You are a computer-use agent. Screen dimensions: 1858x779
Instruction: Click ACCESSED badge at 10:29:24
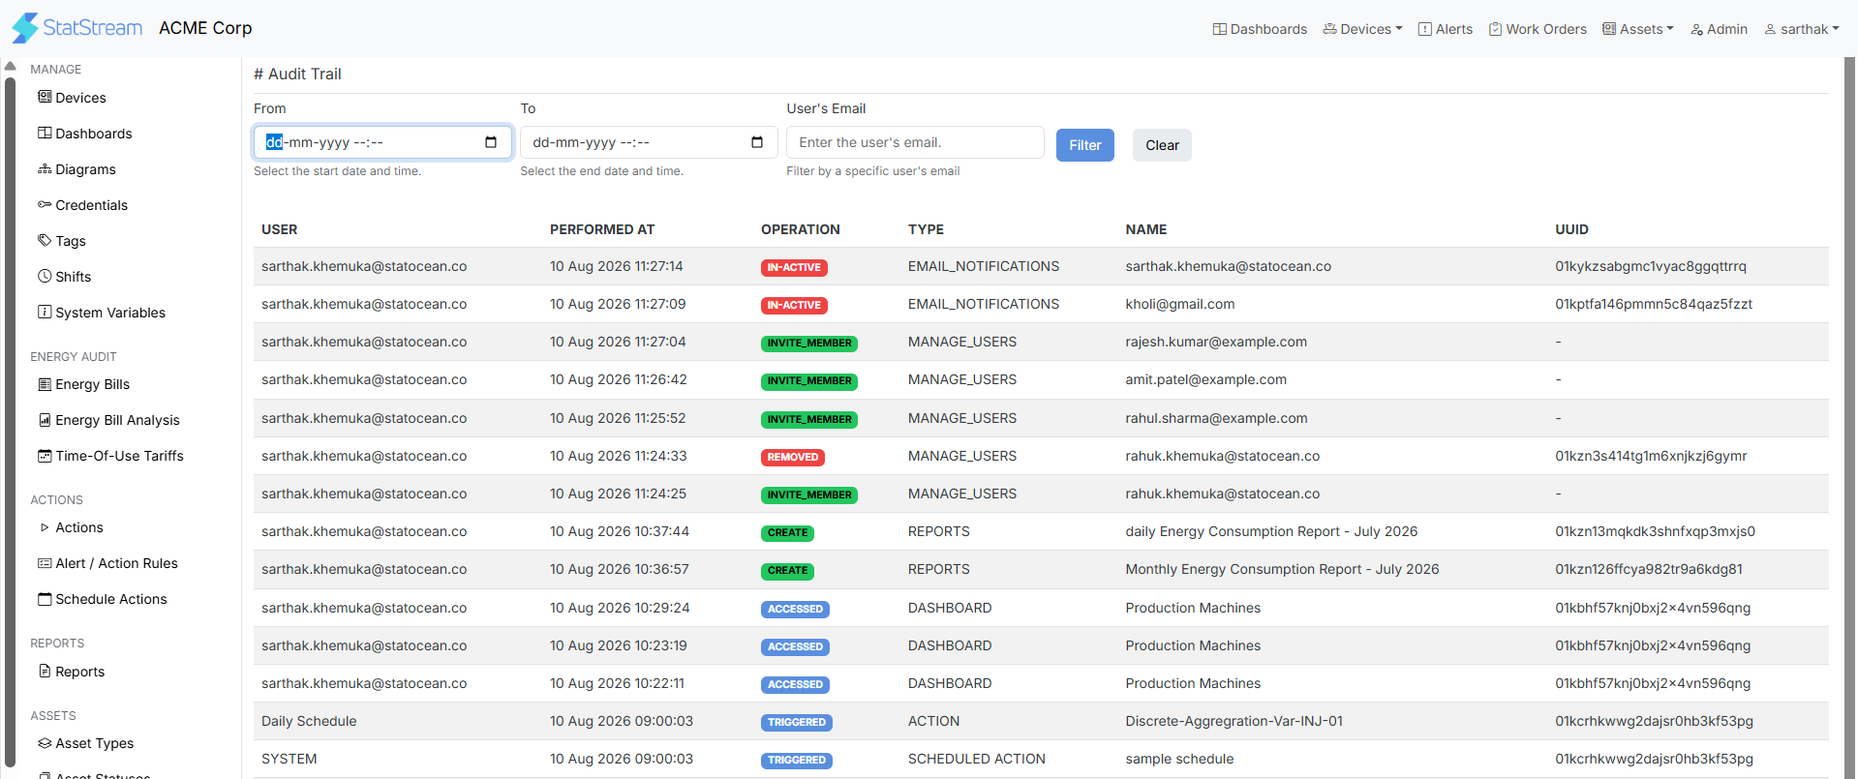(x=795, y=609)
